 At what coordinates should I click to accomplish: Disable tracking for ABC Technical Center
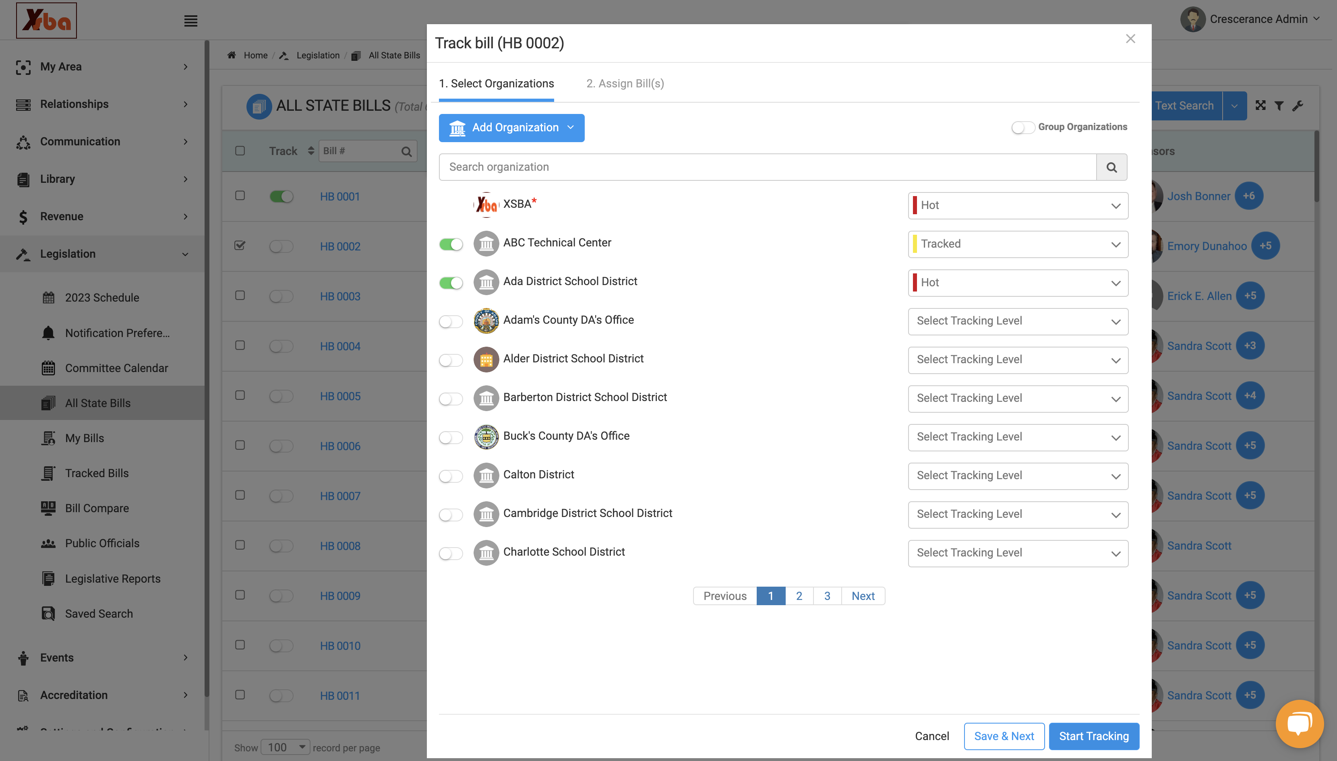pyautogui.click(x=451, y=244)
